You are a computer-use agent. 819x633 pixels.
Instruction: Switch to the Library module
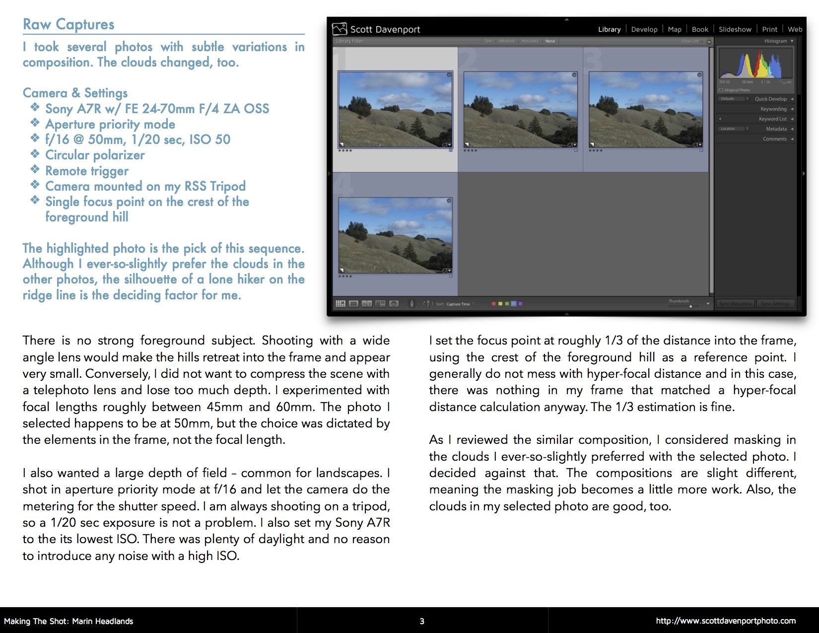click(609, 29)
